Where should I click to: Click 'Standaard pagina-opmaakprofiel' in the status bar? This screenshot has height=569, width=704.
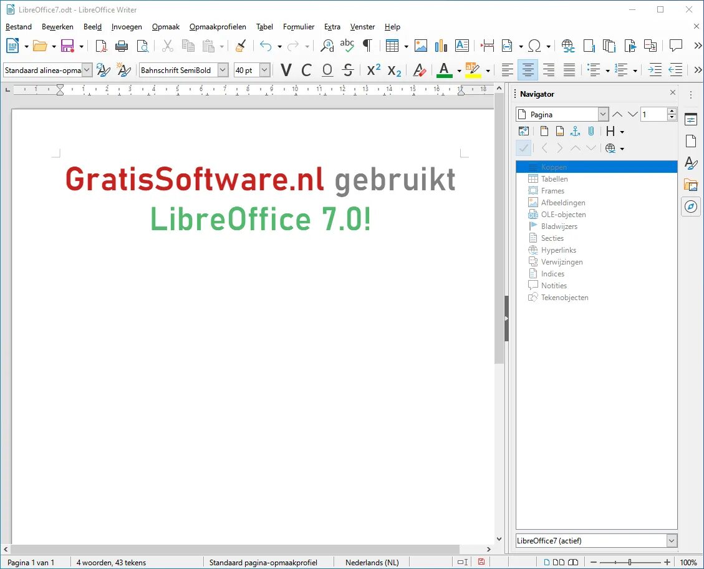tap(263, 562)
